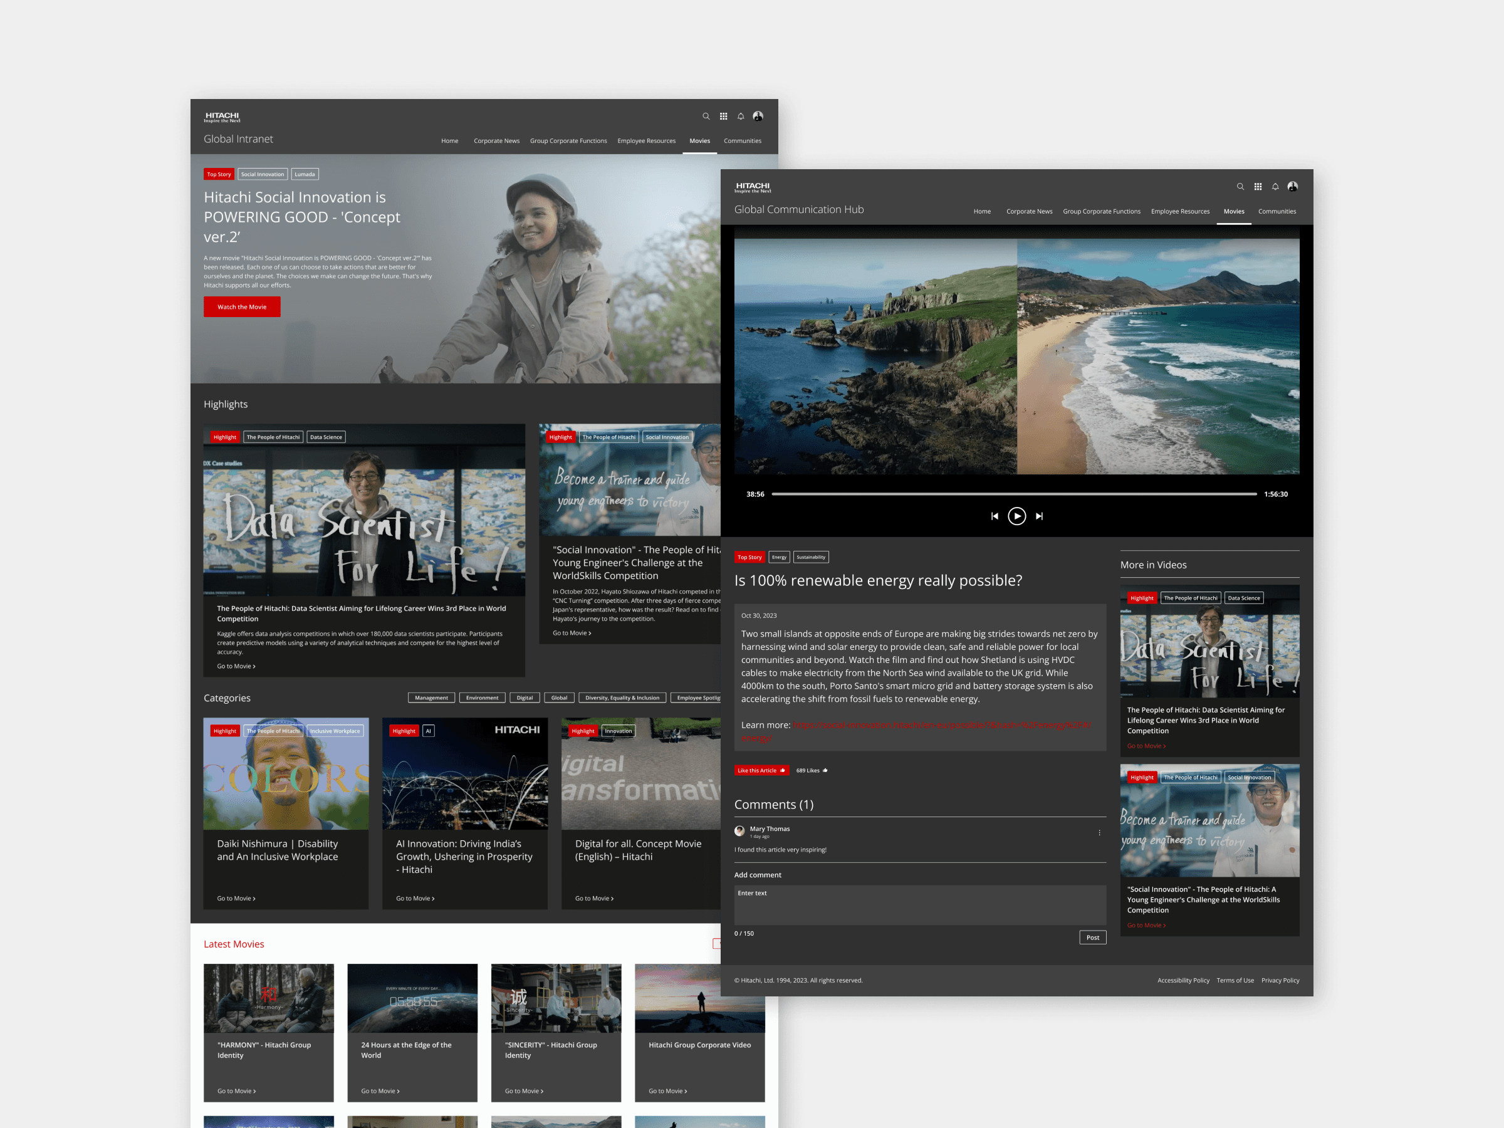Toggle the Like this Article button
Viewport: 1504px width, 1128px height.
(x=761, y=770)
